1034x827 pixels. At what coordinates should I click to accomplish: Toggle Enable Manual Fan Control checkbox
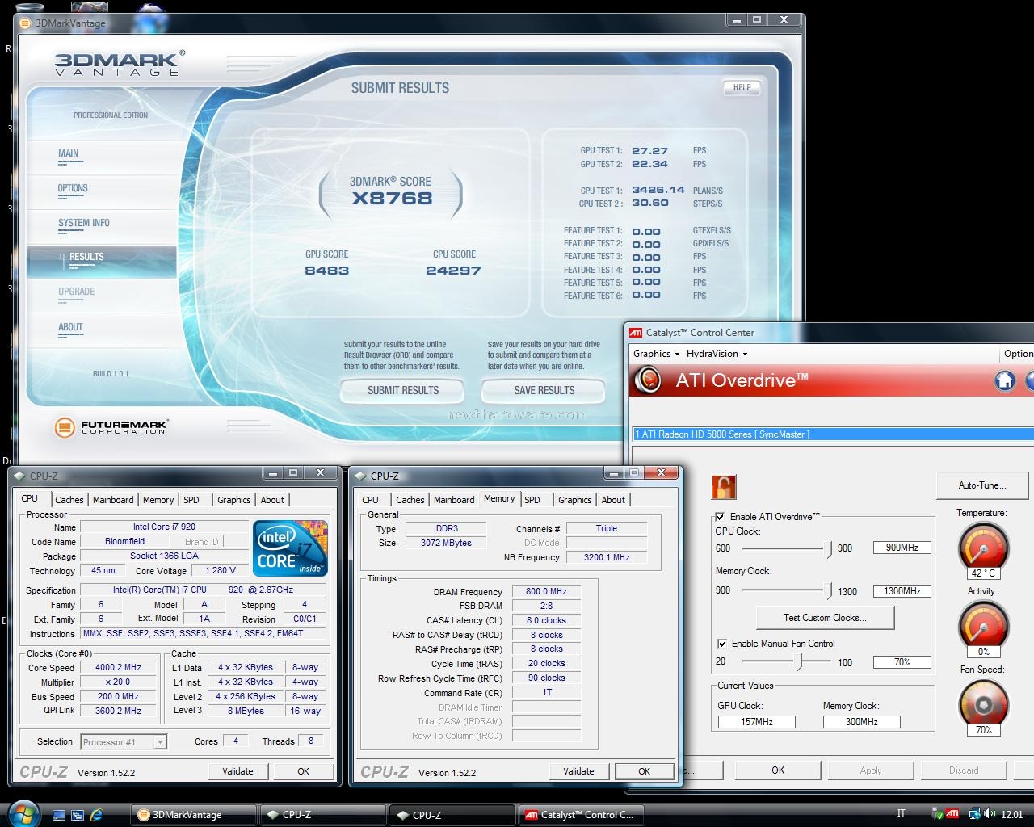pyautogui.click(x=721, y=644)
